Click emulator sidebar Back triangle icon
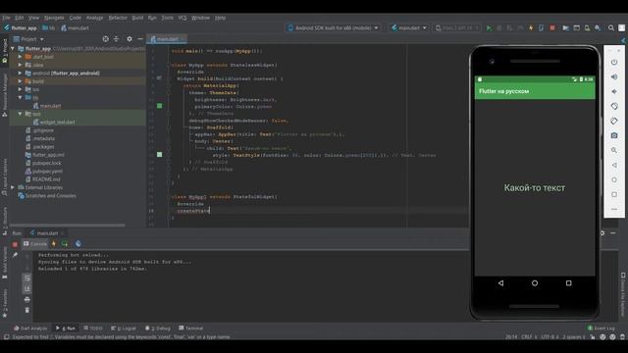 (x=614, y=165)
